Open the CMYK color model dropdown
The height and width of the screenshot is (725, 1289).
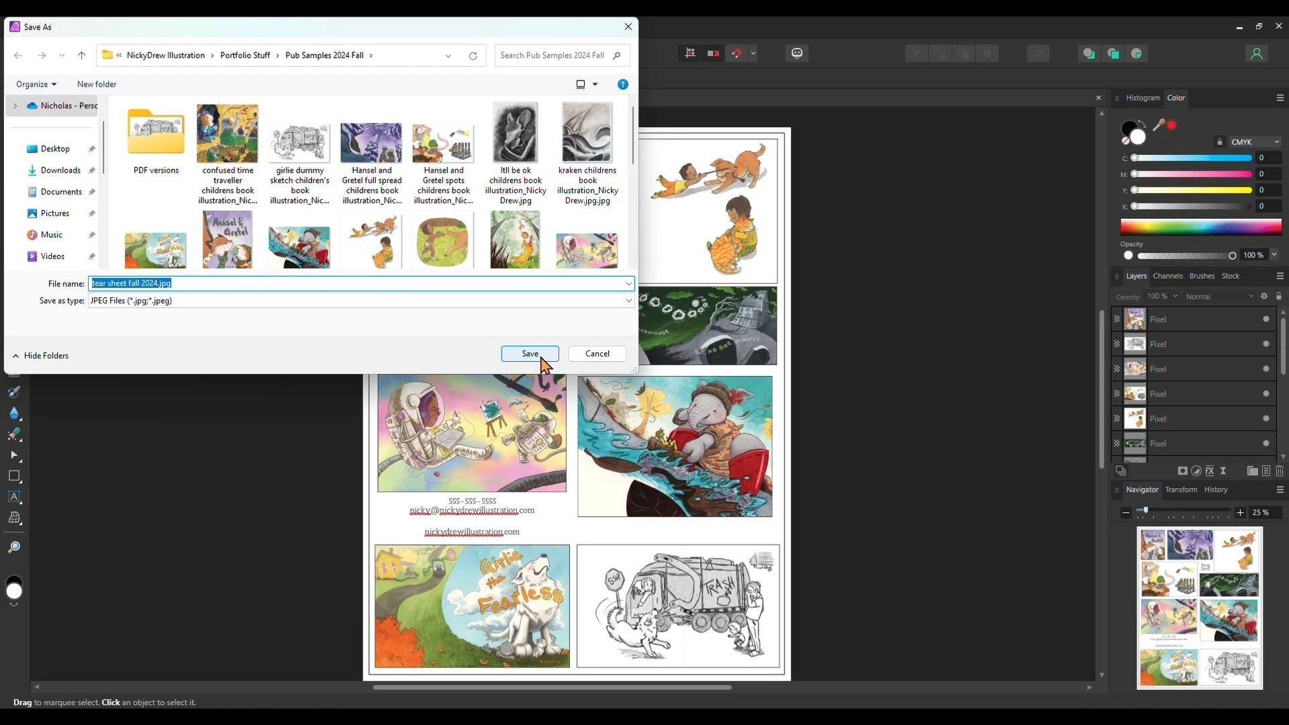click(1254, 142)
